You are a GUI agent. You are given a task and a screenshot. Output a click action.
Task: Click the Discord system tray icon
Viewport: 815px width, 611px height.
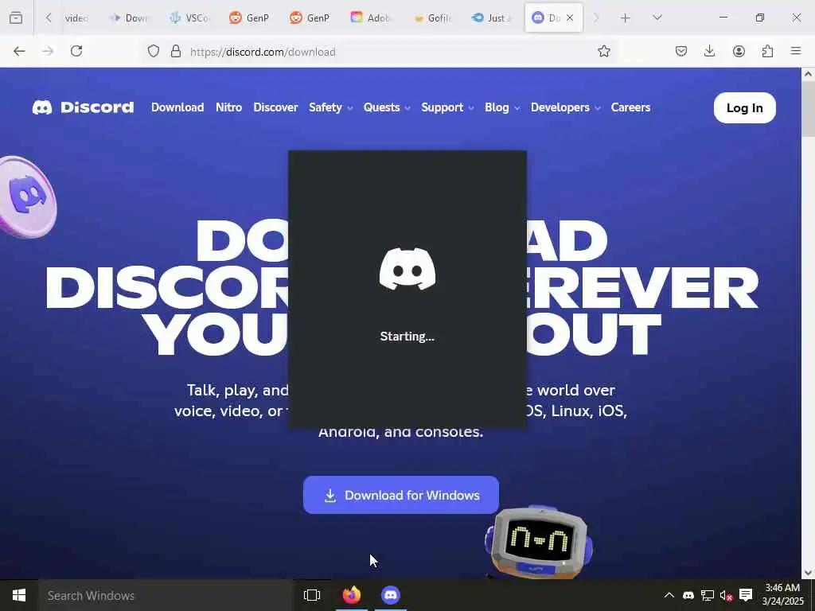click(x=688, y=595)
